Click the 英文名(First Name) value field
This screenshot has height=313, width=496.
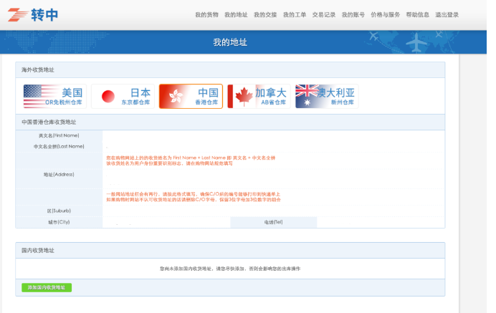tap(273, 135)
